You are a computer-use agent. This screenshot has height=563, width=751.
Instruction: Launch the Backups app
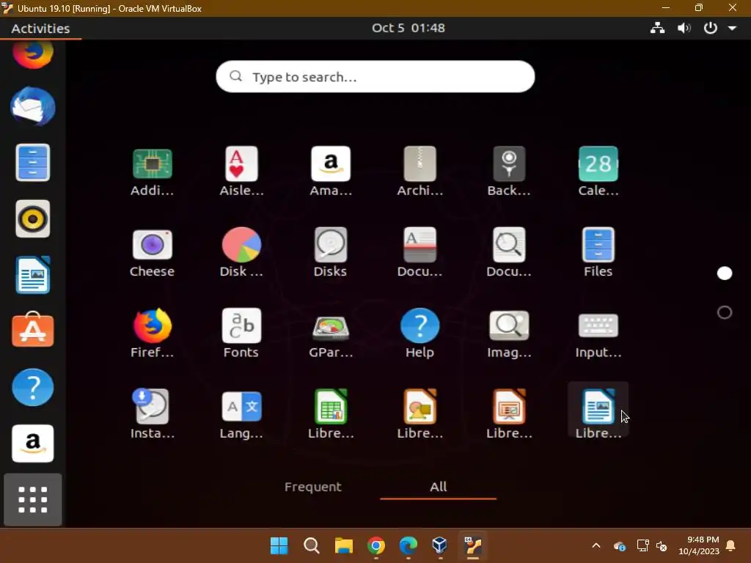(x=509, y=171)
